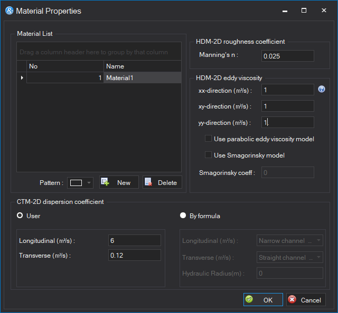
Task: Enable parabolic eddy viscosity model checkbox
Action: [208, 139]
